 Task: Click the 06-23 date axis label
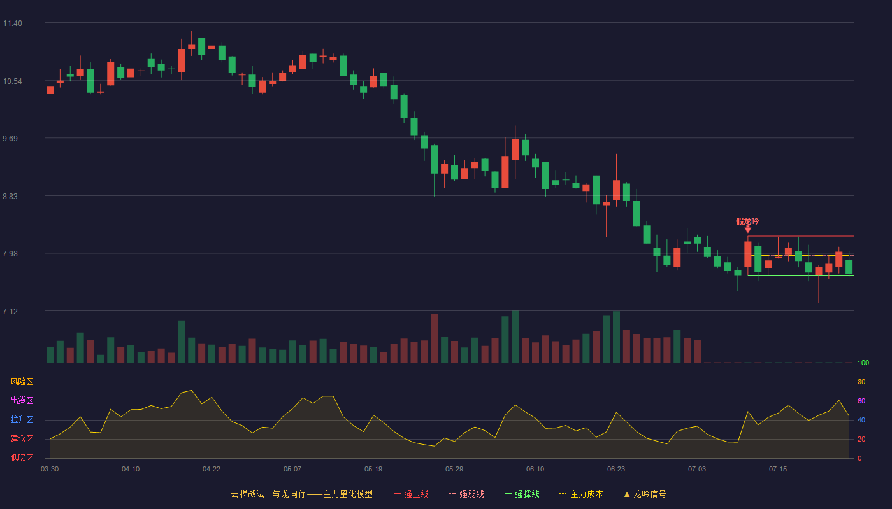(x=616, y=469)
